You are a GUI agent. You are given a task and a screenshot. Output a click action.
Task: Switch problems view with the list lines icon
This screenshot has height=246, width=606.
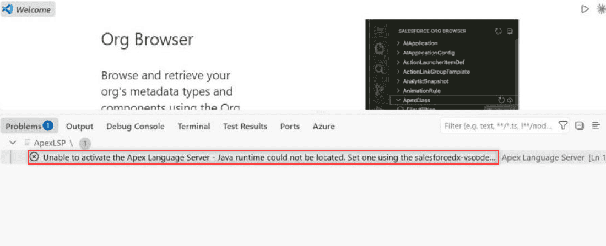[x=596, y=126]
